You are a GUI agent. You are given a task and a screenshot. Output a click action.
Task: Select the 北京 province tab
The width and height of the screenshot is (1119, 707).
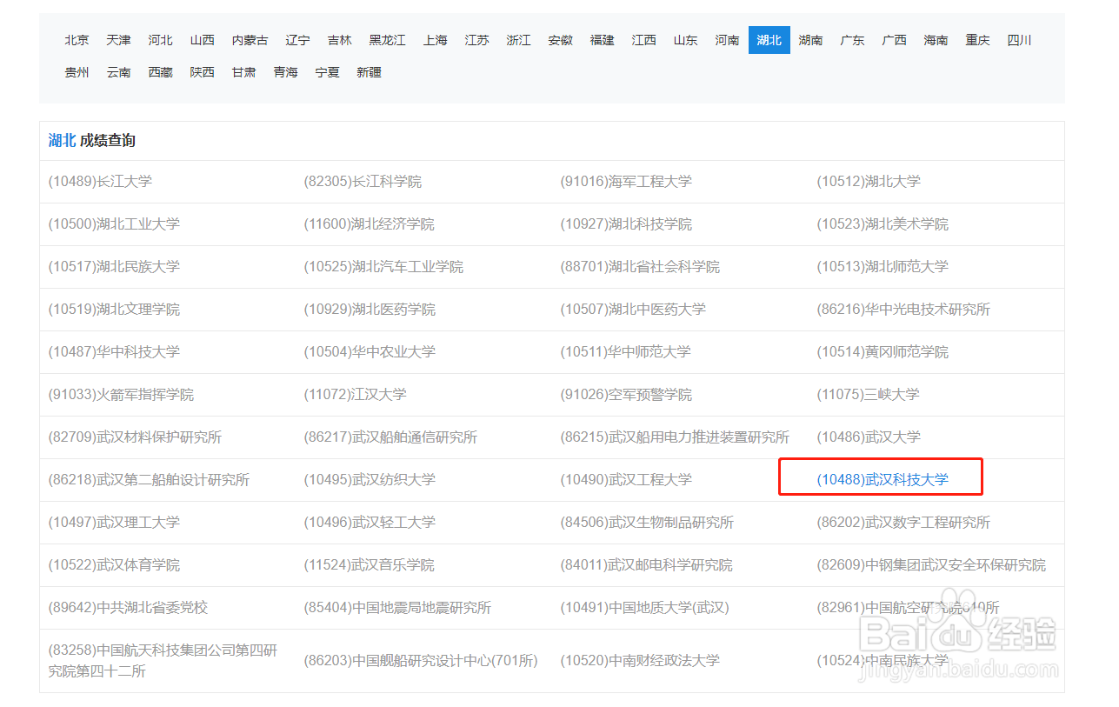(x=77, y=40)
